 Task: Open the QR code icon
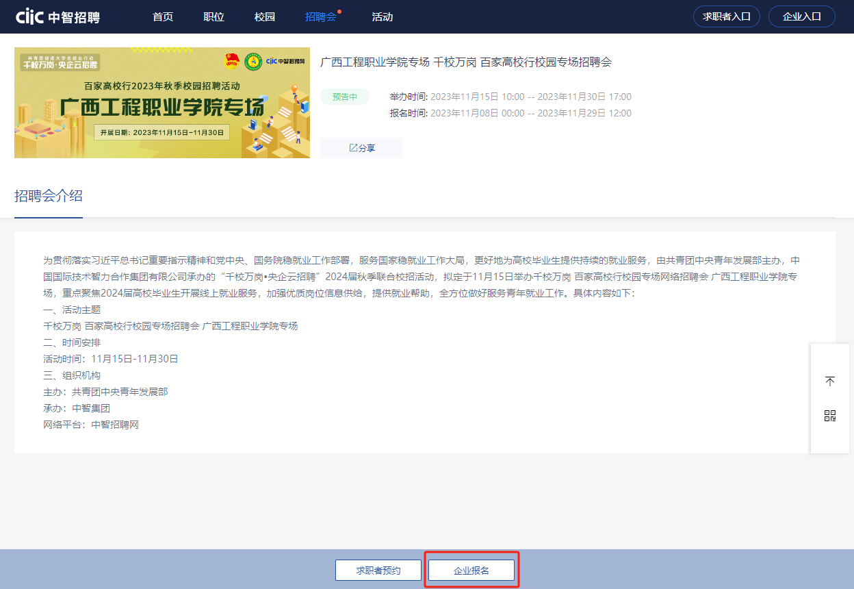830,415
